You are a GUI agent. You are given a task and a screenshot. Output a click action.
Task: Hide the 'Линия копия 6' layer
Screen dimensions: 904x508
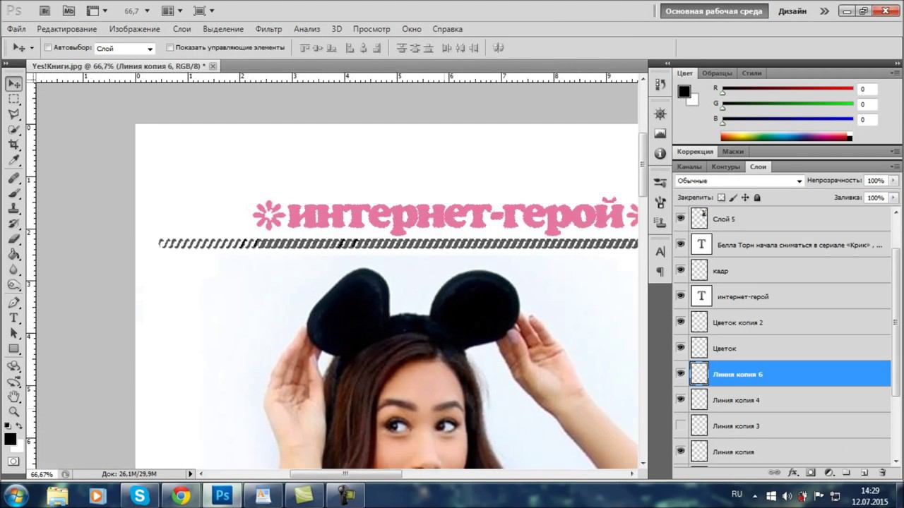tap(680, 374)
